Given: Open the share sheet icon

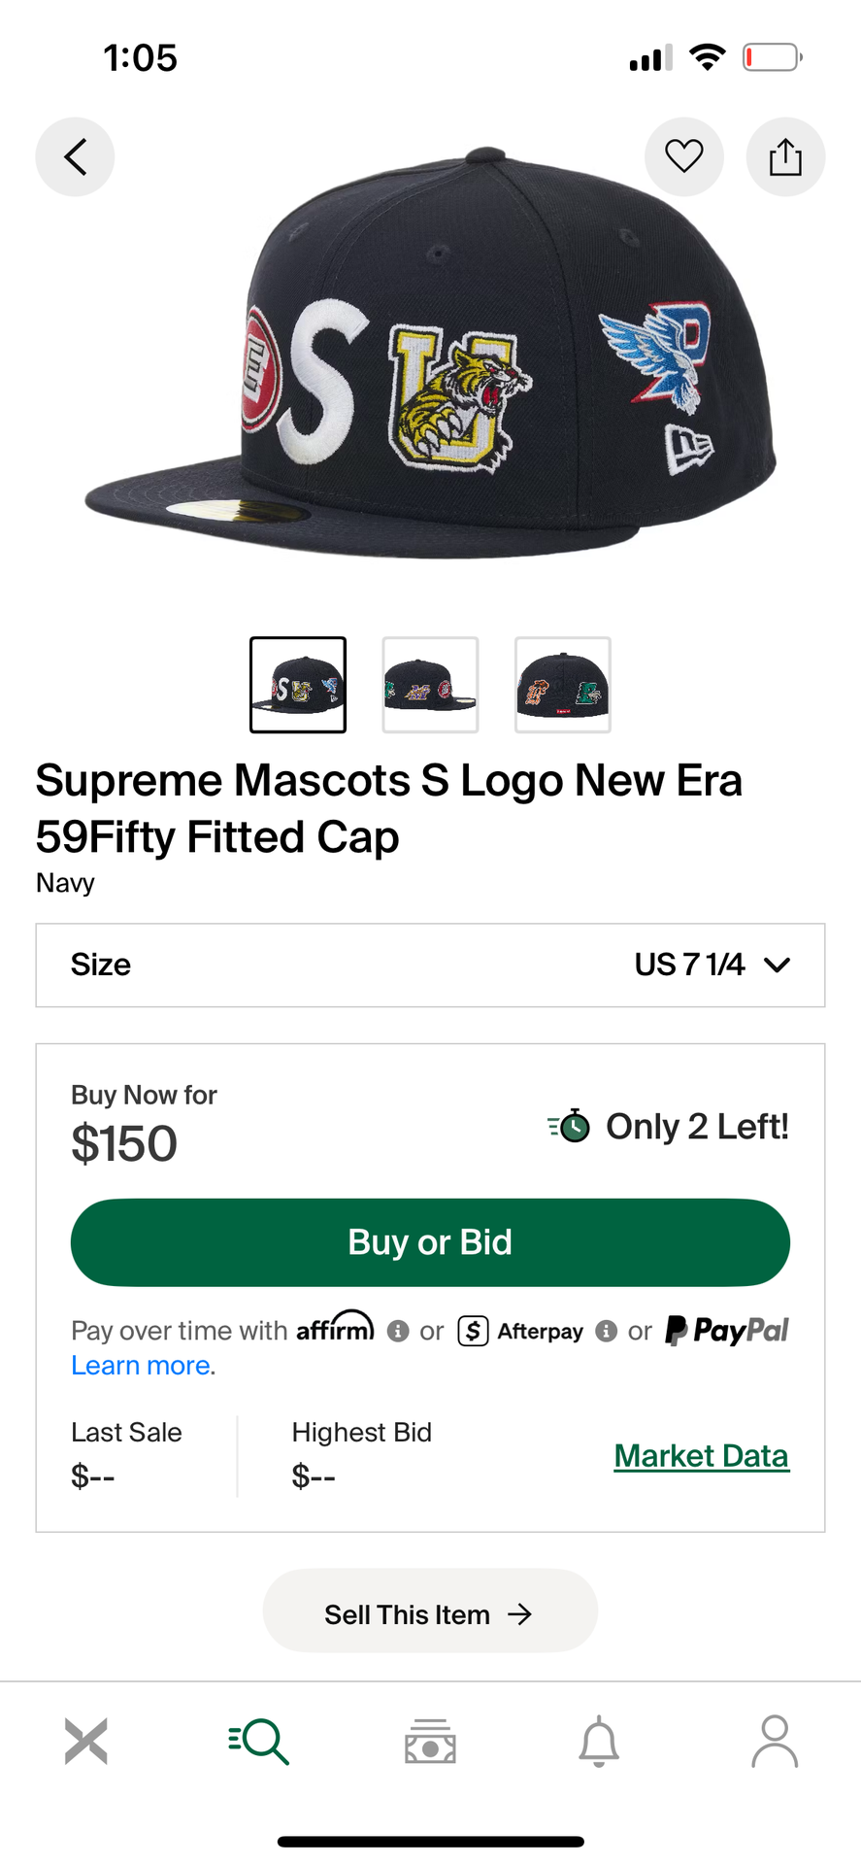Looking at the screenshot, I should coord(785,156).
